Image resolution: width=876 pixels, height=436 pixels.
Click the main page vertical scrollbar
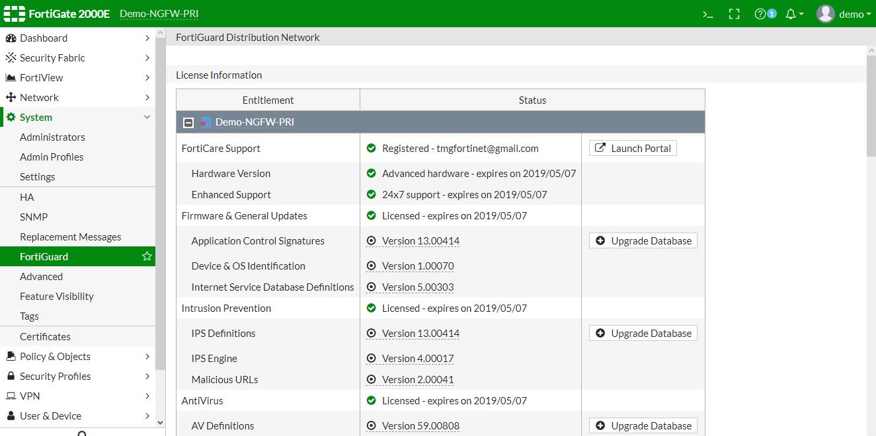[x=871, y=106]
